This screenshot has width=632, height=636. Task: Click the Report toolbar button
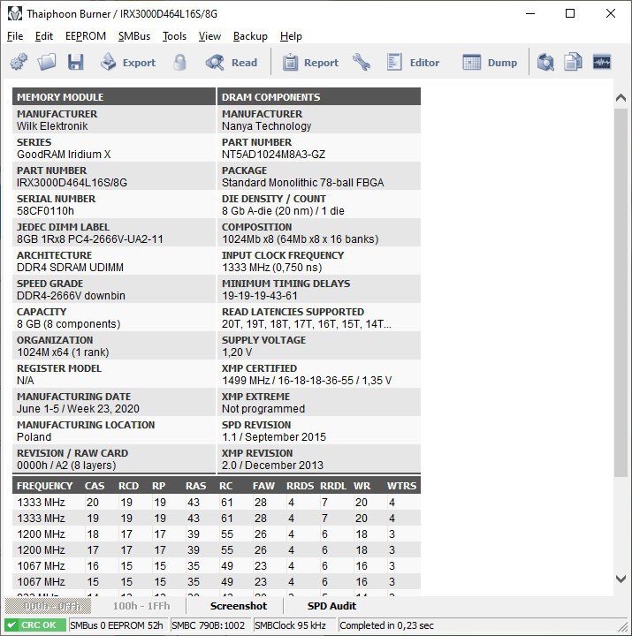click(x=310, y=63)
